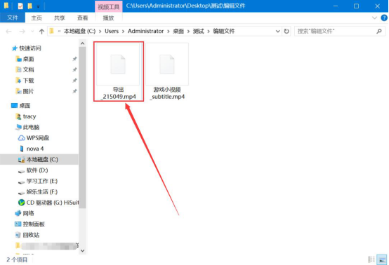Click the new folder icon in title bar
The height and width of the screenshot is (265, 389).
coord(29,6)
